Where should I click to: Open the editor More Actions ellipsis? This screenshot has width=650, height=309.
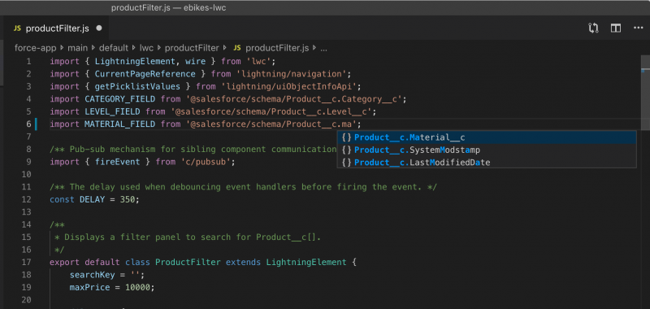pyautogui.click(x=638, y=28)
